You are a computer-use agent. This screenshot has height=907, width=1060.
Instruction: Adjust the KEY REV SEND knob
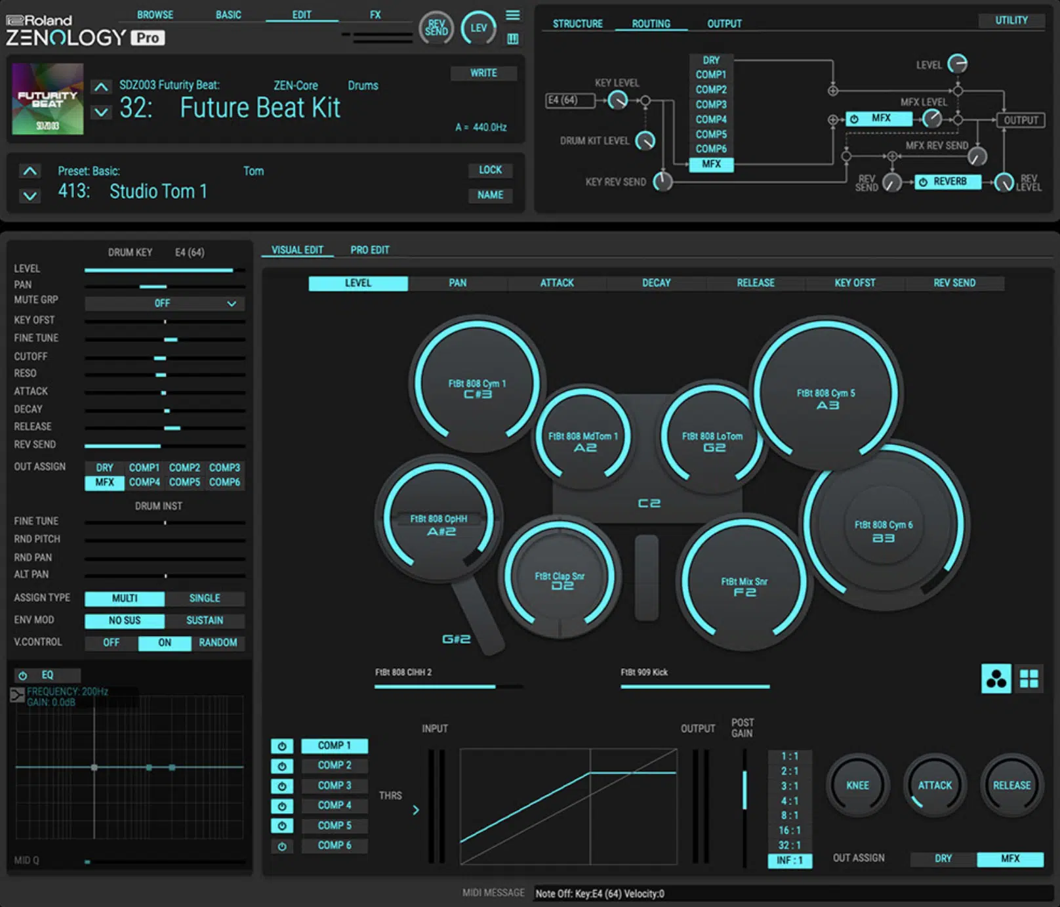tap(663, 181)
